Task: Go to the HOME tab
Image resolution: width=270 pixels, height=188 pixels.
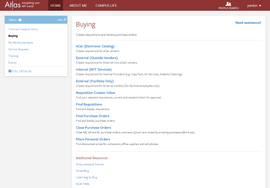Action: (56, 5)
